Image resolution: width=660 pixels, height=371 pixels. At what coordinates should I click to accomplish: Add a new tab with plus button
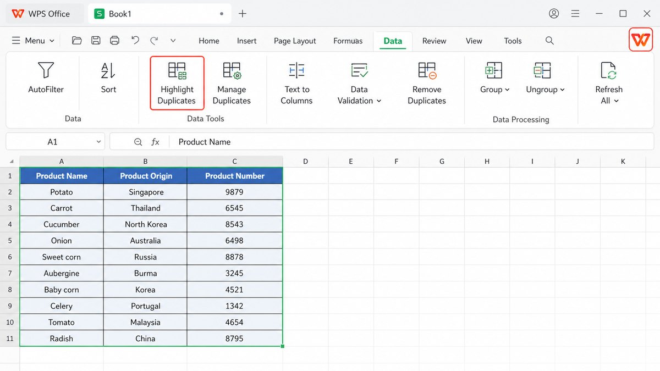(243, 14)
